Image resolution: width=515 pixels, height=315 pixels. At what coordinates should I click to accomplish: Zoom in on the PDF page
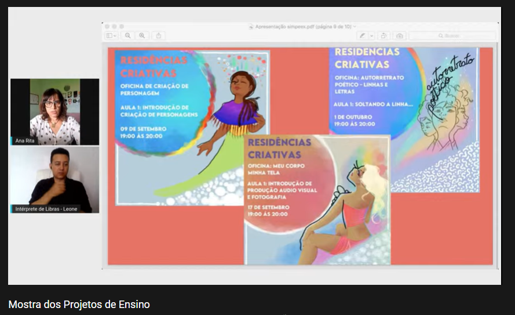click(142, 35)
